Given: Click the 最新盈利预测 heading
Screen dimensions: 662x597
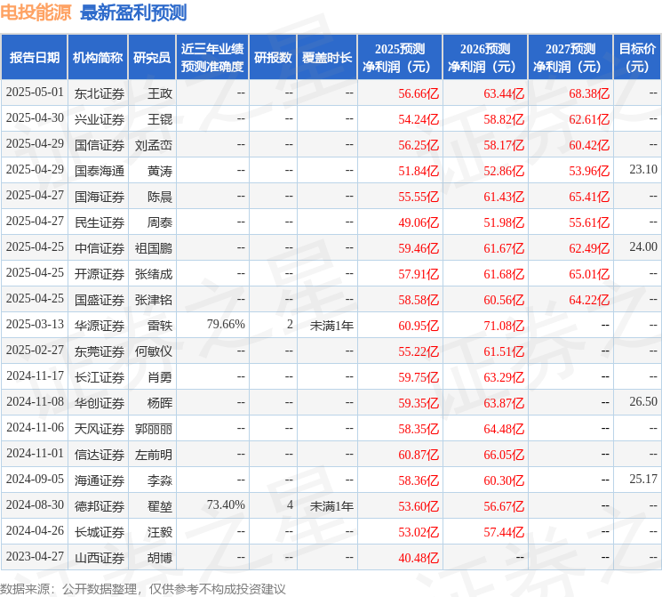Looking at the screenshot, I should coord(133,12).
